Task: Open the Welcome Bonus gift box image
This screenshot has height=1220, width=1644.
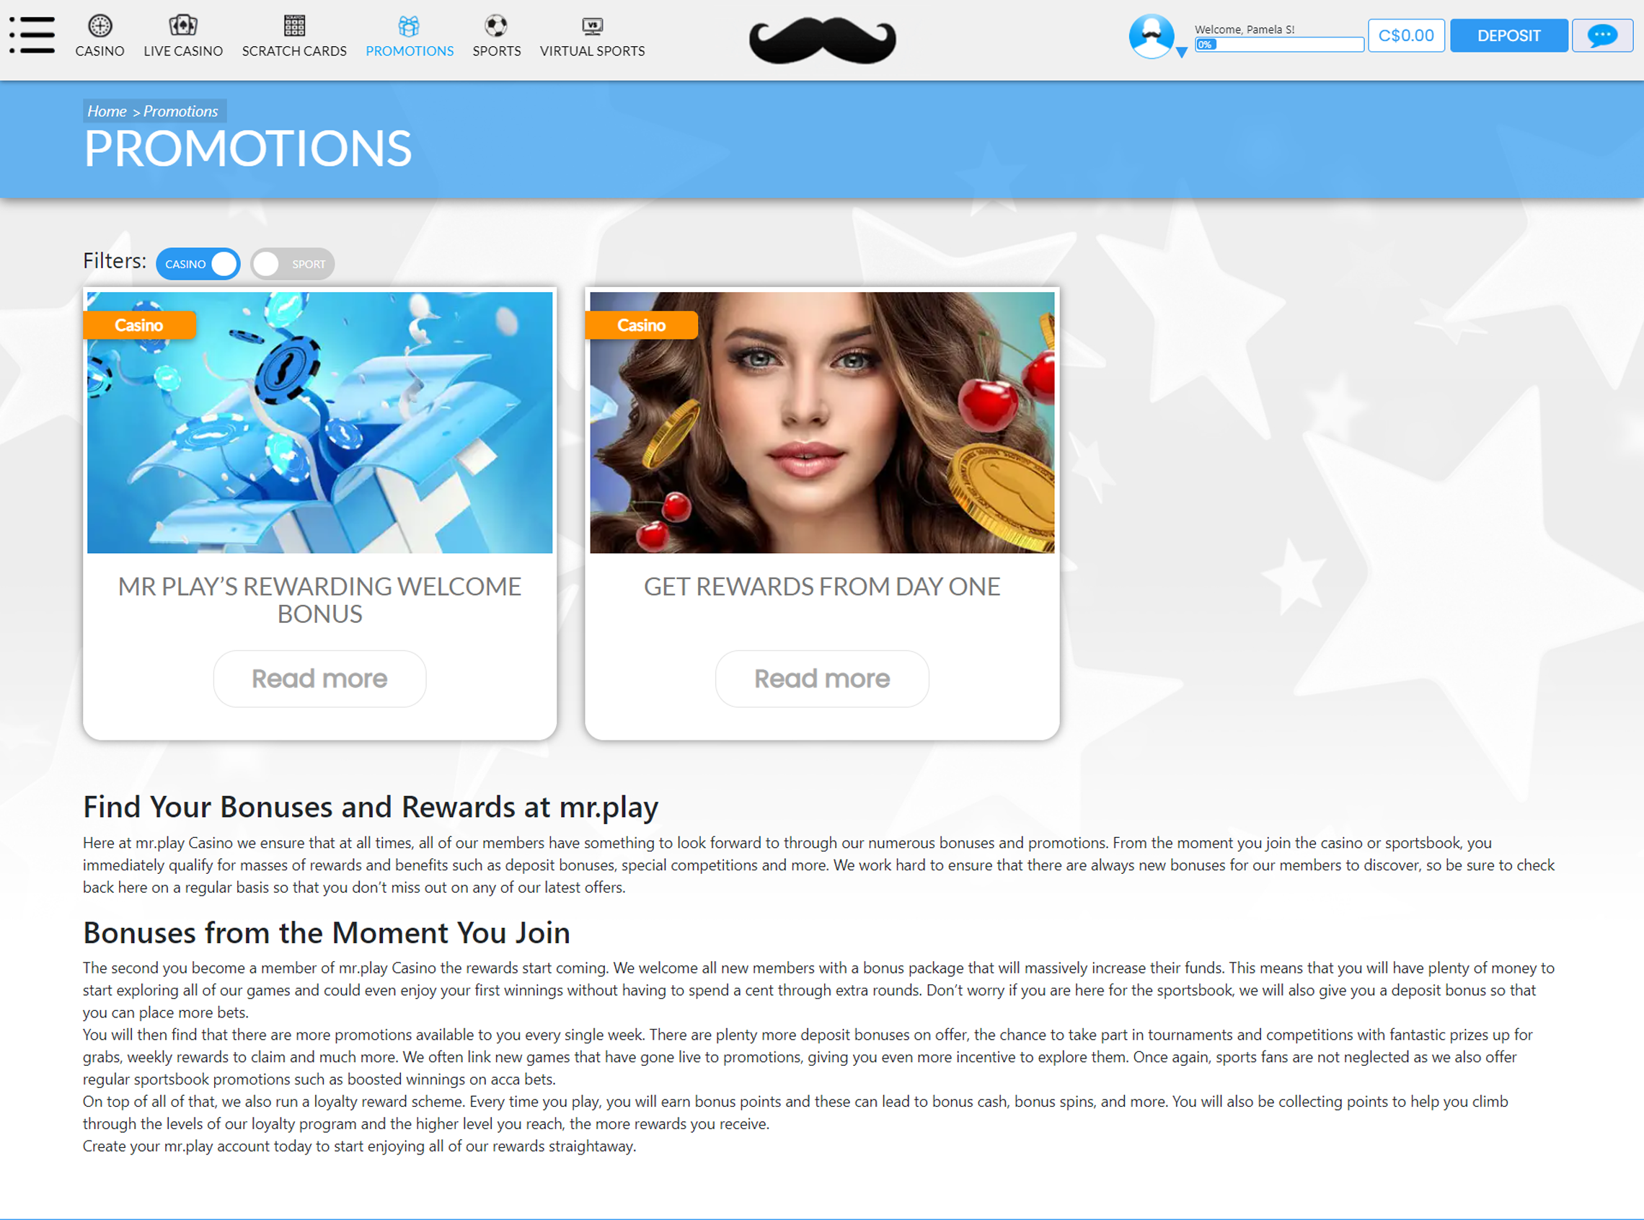Action: pyautogui.click(x=320, y=423)
